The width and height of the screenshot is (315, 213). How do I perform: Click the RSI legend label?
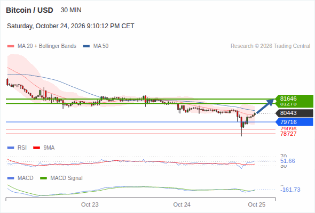click(x=22, y=148)
